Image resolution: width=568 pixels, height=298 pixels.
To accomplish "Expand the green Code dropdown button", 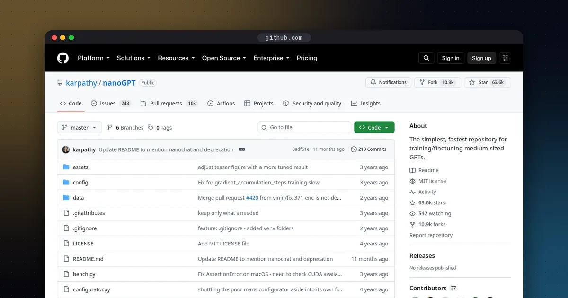I will [374, 128].
